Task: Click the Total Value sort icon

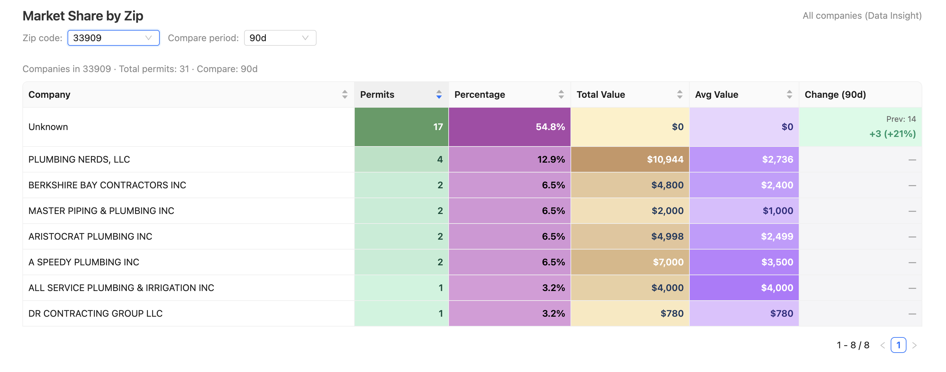Action: (680, 94)
